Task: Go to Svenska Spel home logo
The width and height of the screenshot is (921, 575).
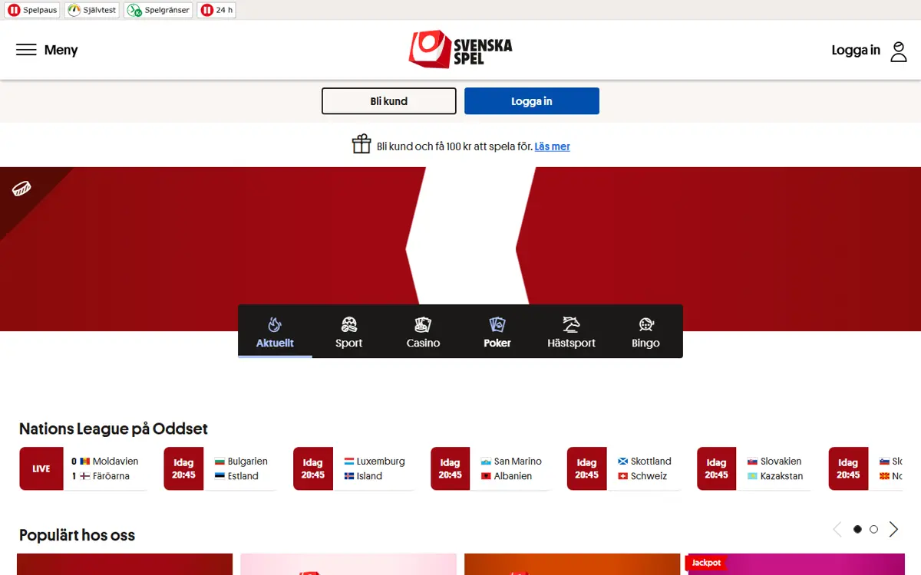Action: coord(460,49)
